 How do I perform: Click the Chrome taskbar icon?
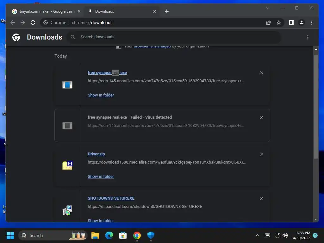(137, 235)
